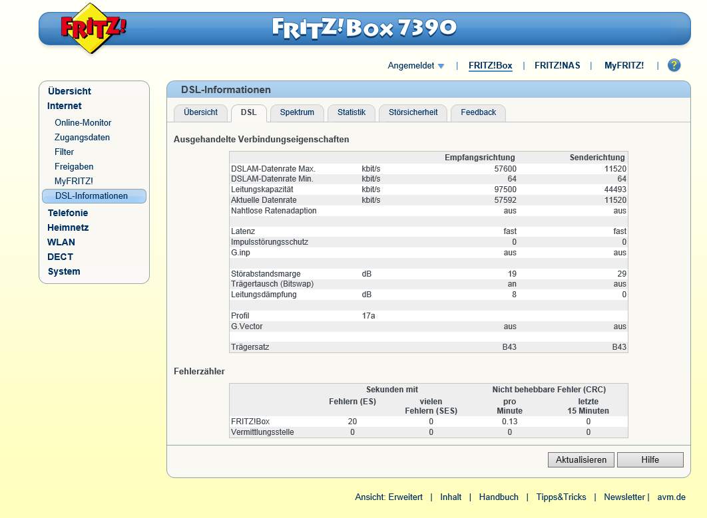Click the Fehlerzähler section heading

click(x=199, y=372)
